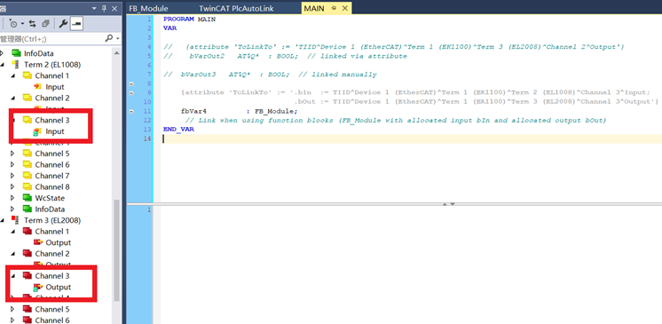Viewport: 662px width, 324px height.
Task: Click yellow Channel 1 folder icon under Term 2
Action: pos(27,75)
